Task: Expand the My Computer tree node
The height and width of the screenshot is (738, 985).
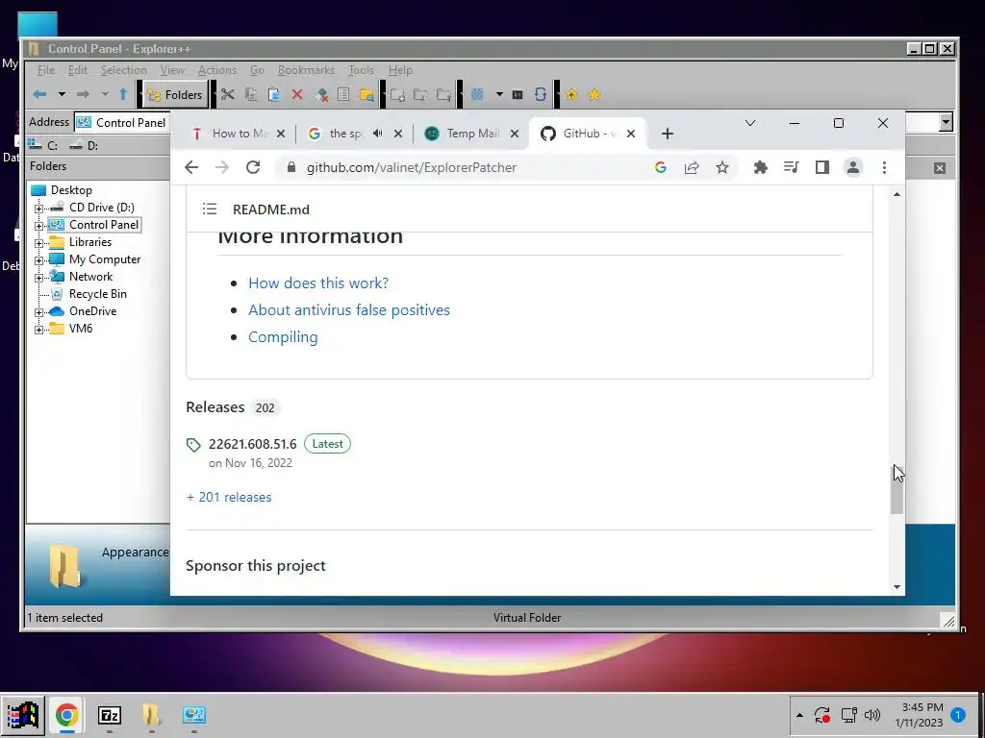Action: 38,259
